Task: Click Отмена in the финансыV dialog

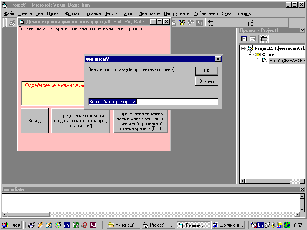Action: point(206,81)
